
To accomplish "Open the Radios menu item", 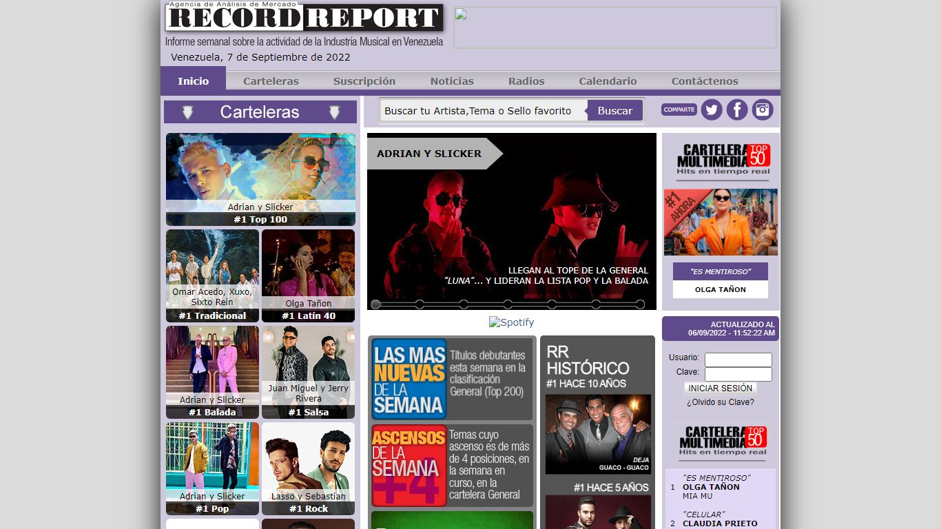I will 526,81.
